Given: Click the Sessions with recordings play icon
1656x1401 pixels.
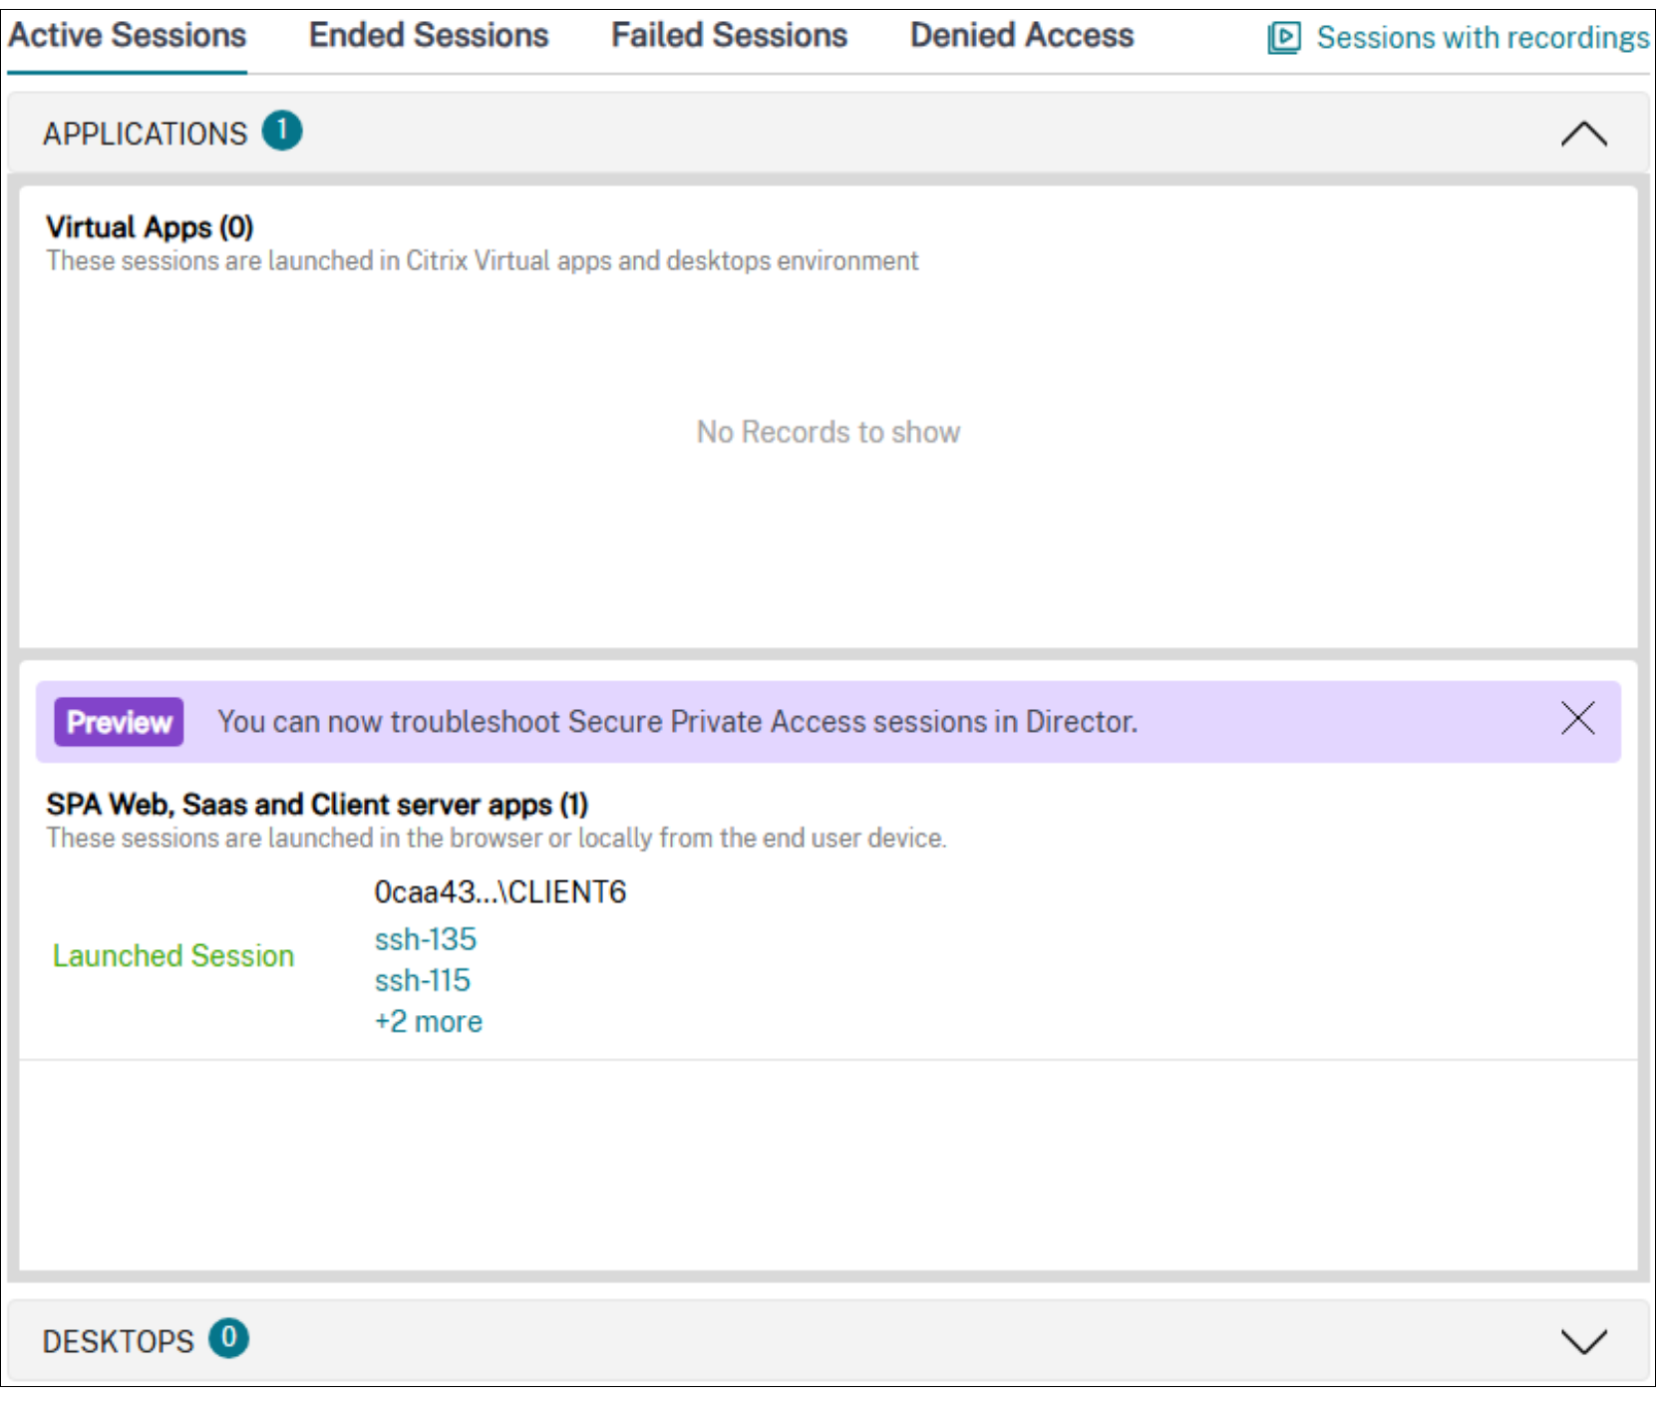Looking at the screenshot, I should (x=1285, y=36).
